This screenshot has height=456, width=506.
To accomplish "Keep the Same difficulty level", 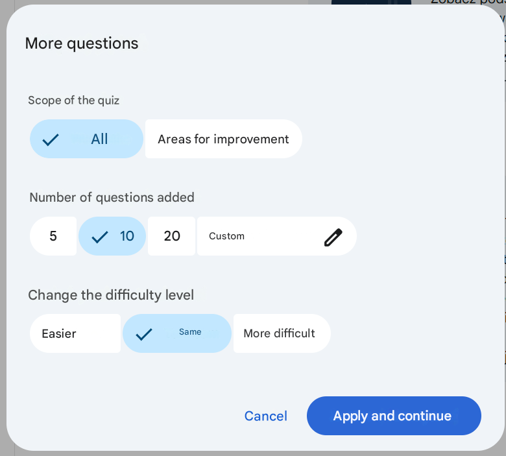I will click(x=177, y=333).
